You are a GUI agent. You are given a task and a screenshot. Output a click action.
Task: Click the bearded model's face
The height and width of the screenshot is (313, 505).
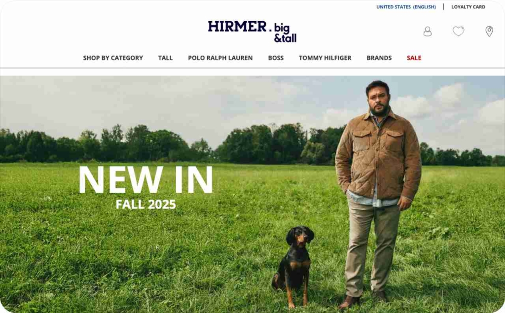click(x=378, y=100)
